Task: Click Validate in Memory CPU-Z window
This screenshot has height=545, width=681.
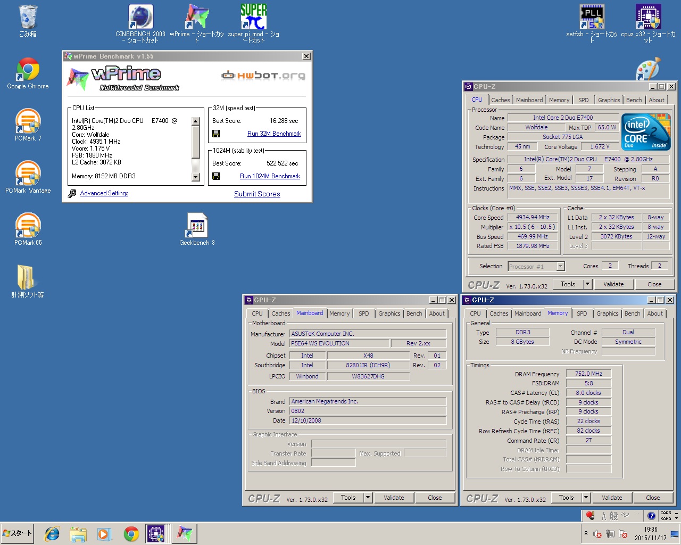Action: (x=612, y=498)
